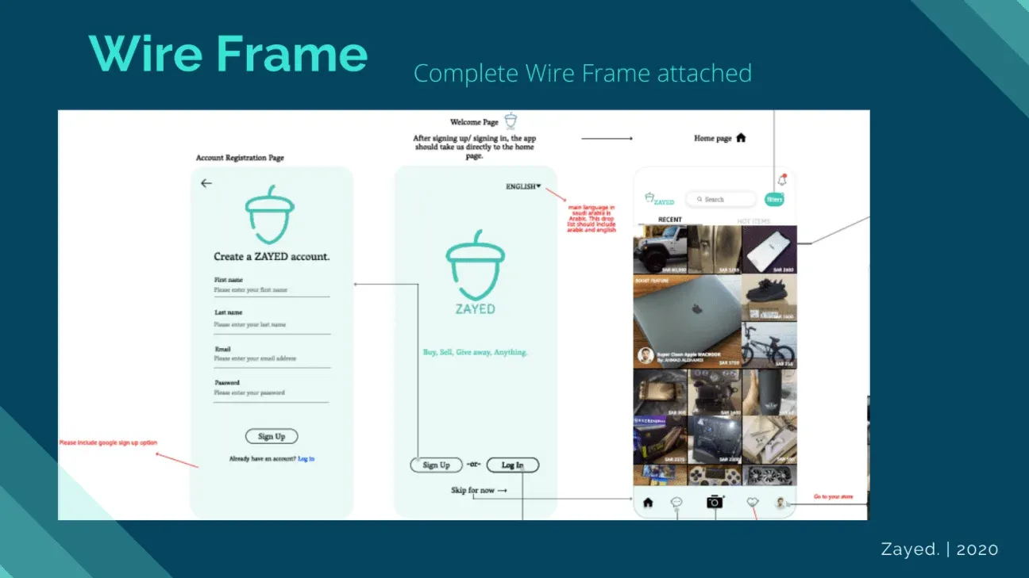Select the ZAYED acorn logo in home header
The height and width of the screenshot is (578, 1029).
point(657,198)
